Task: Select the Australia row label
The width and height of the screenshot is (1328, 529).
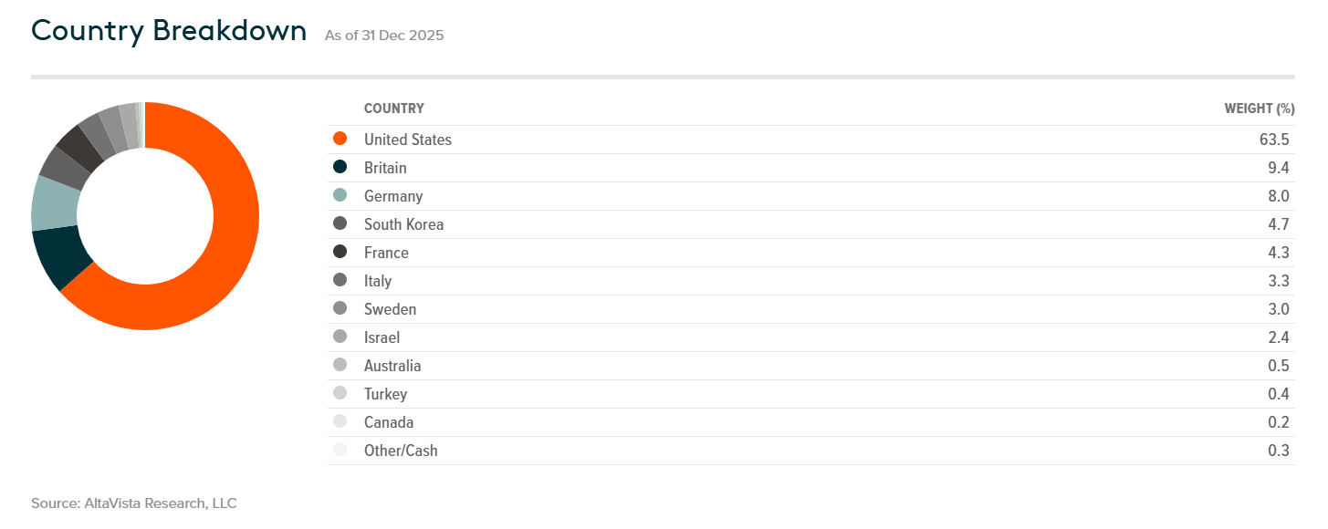Action: (392, 366)
